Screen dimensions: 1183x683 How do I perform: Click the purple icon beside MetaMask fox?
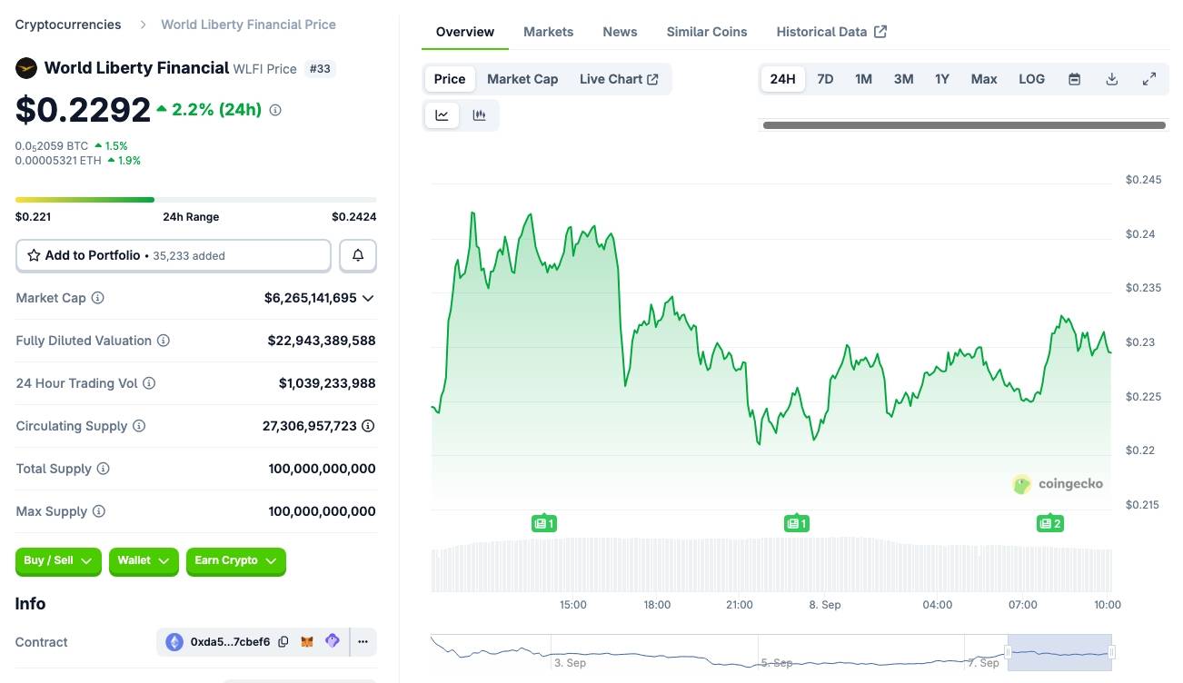coord(333,641)
